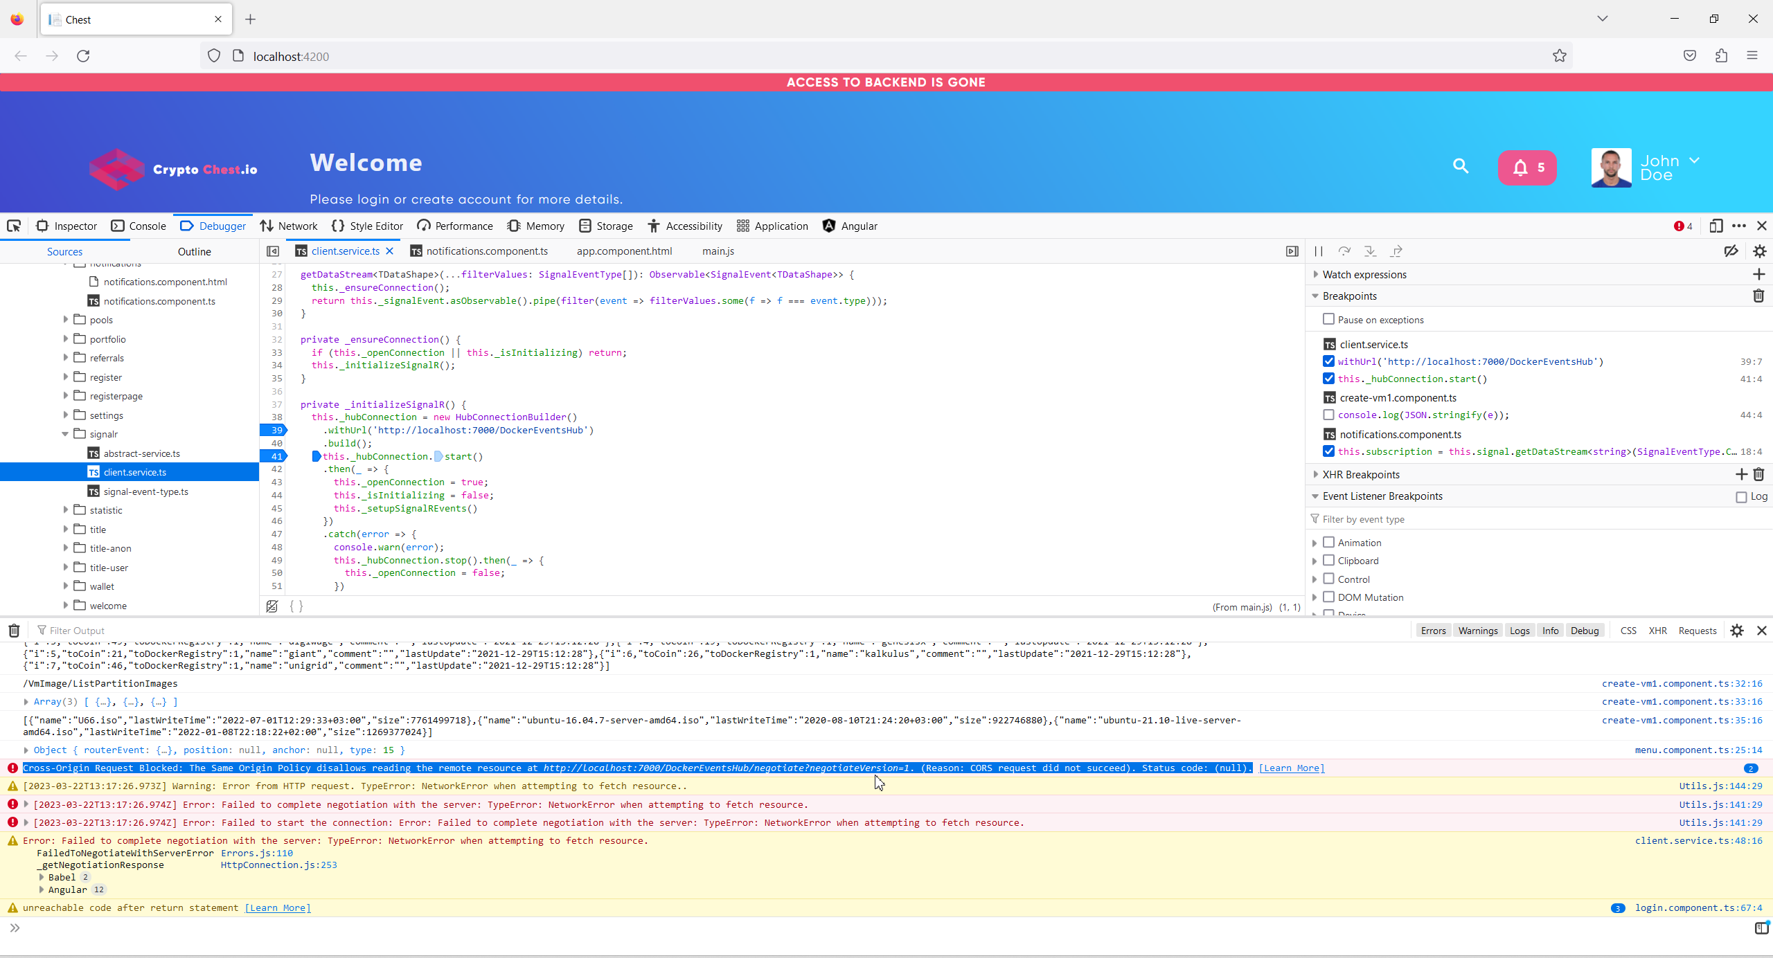
Task: Expand the wallet folder in Sources
Action: tap(66, 586)
